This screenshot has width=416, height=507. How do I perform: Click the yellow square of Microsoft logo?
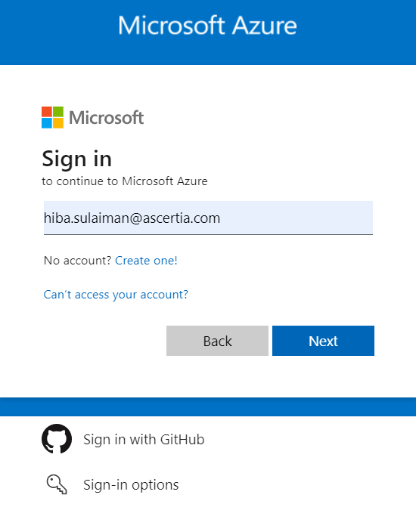click(x=58, y=123)
